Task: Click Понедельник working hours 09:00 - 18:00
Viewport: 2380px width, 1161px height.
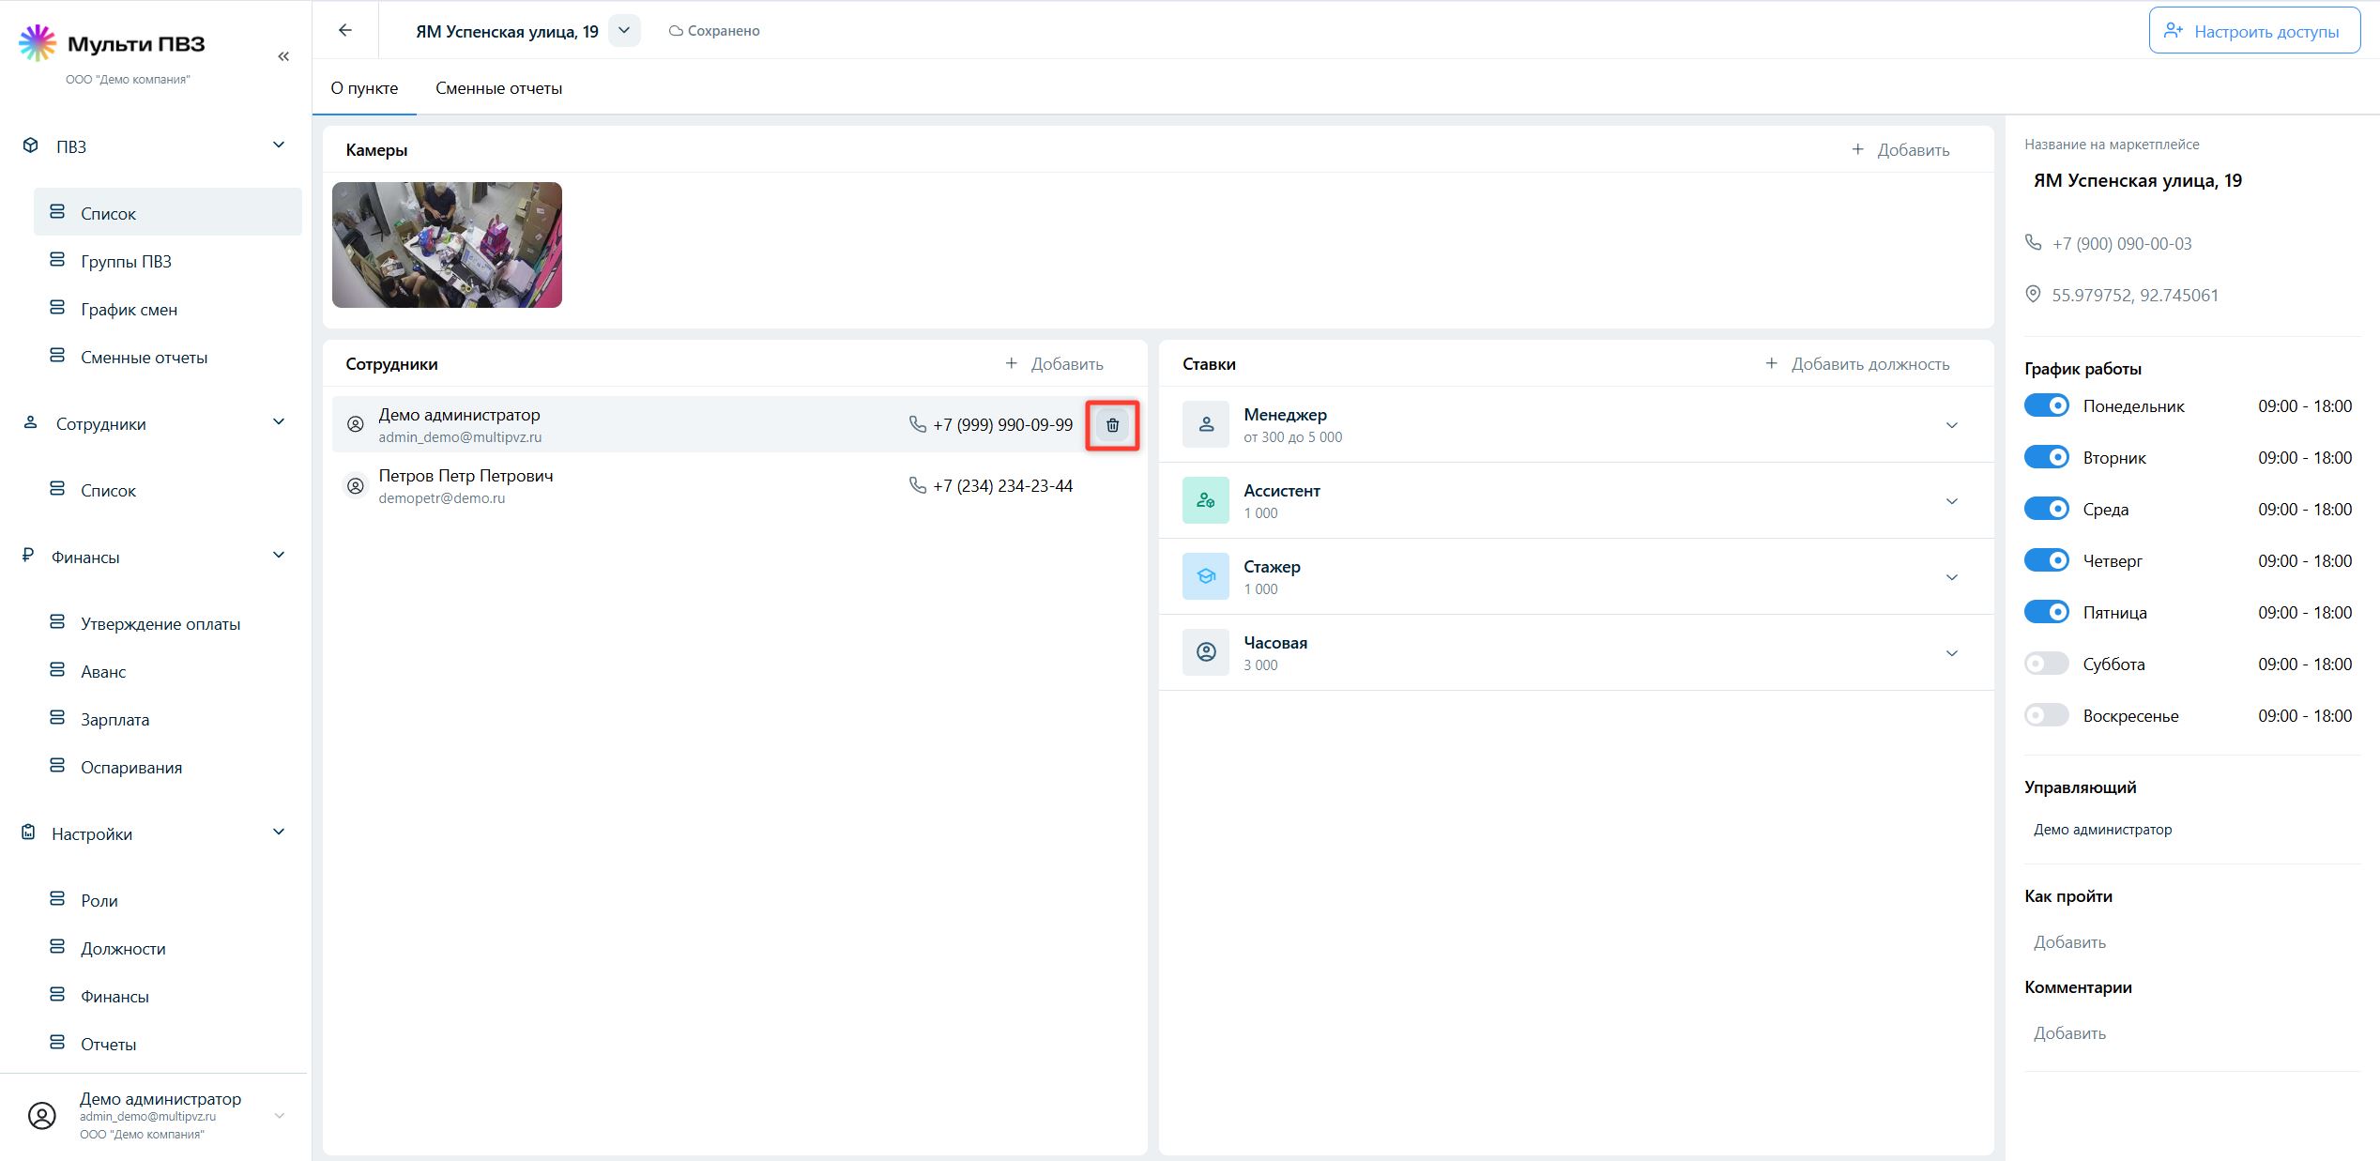Action: tap(2305, 405)
